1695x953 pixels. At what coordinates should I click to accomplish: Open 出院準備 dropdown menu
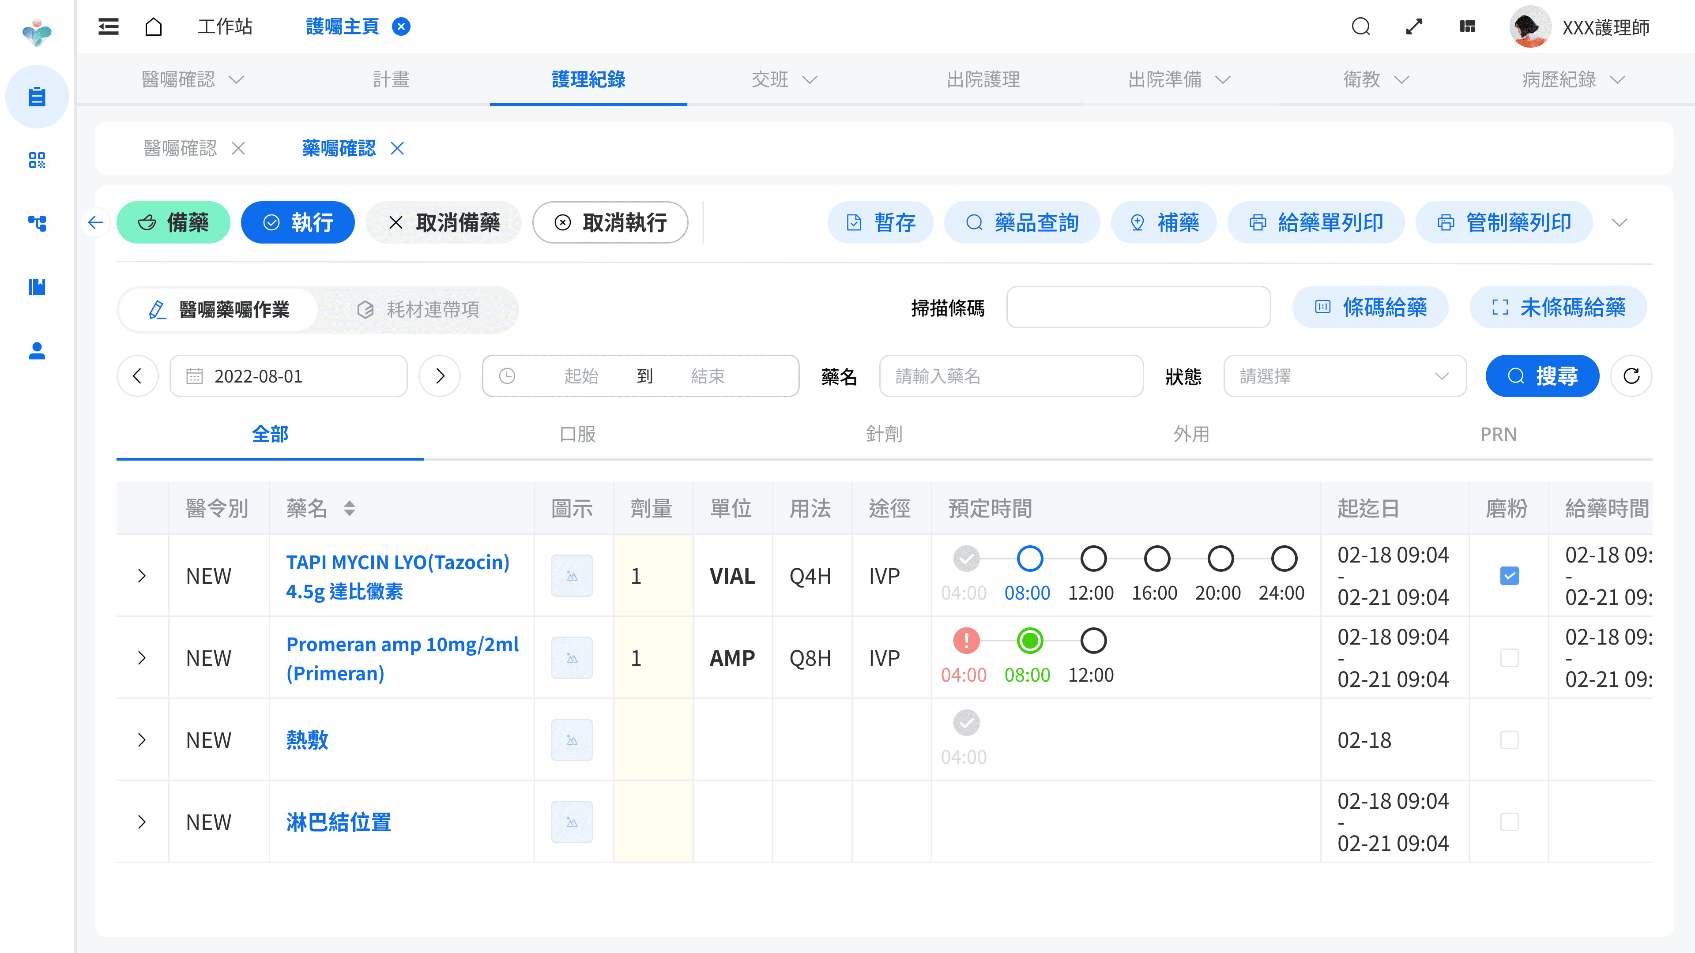pos(1179,79)
